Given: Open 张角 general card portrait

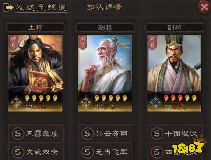Looking at the screenshot, I should point(35,73).
